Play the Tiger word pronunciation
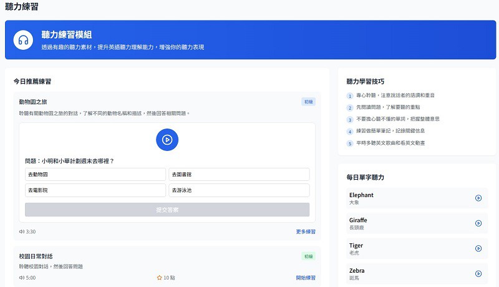Viewport: 499px width, 287px height. pos(478,248)
